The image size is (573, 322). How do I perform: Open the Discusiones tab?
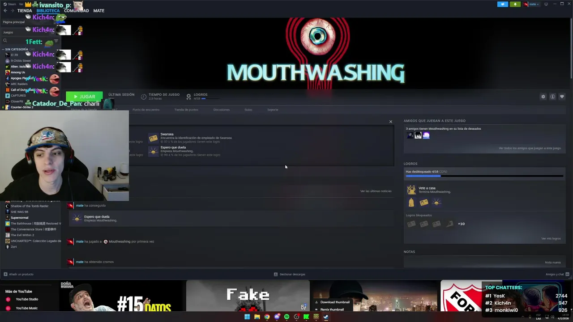click(222, 110)
